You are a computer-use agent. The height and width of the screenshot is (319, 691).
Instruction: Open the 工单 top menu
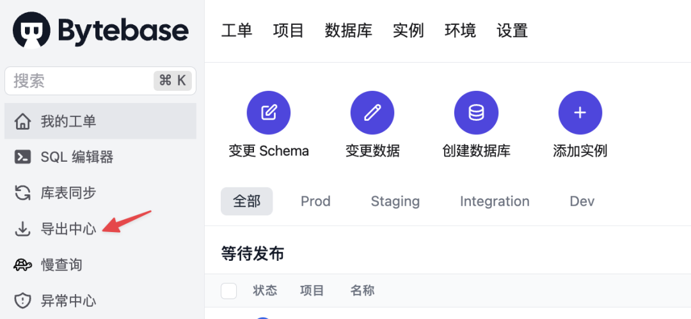tap(237, 30)
